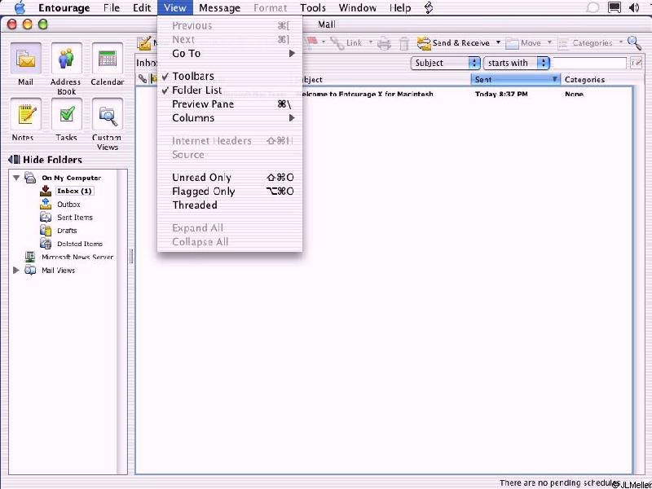Enable Flagged Only in the View menu
652x489 pixels.
click(230, 192)
